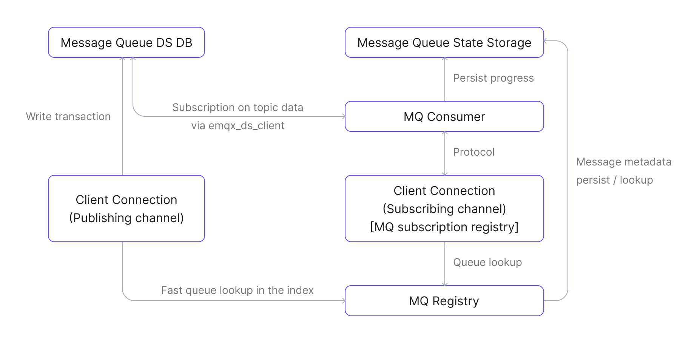This screenshot has width=697, height=343.
Task: Click the "Subscription on topic data" label
Action: point(237,107)
